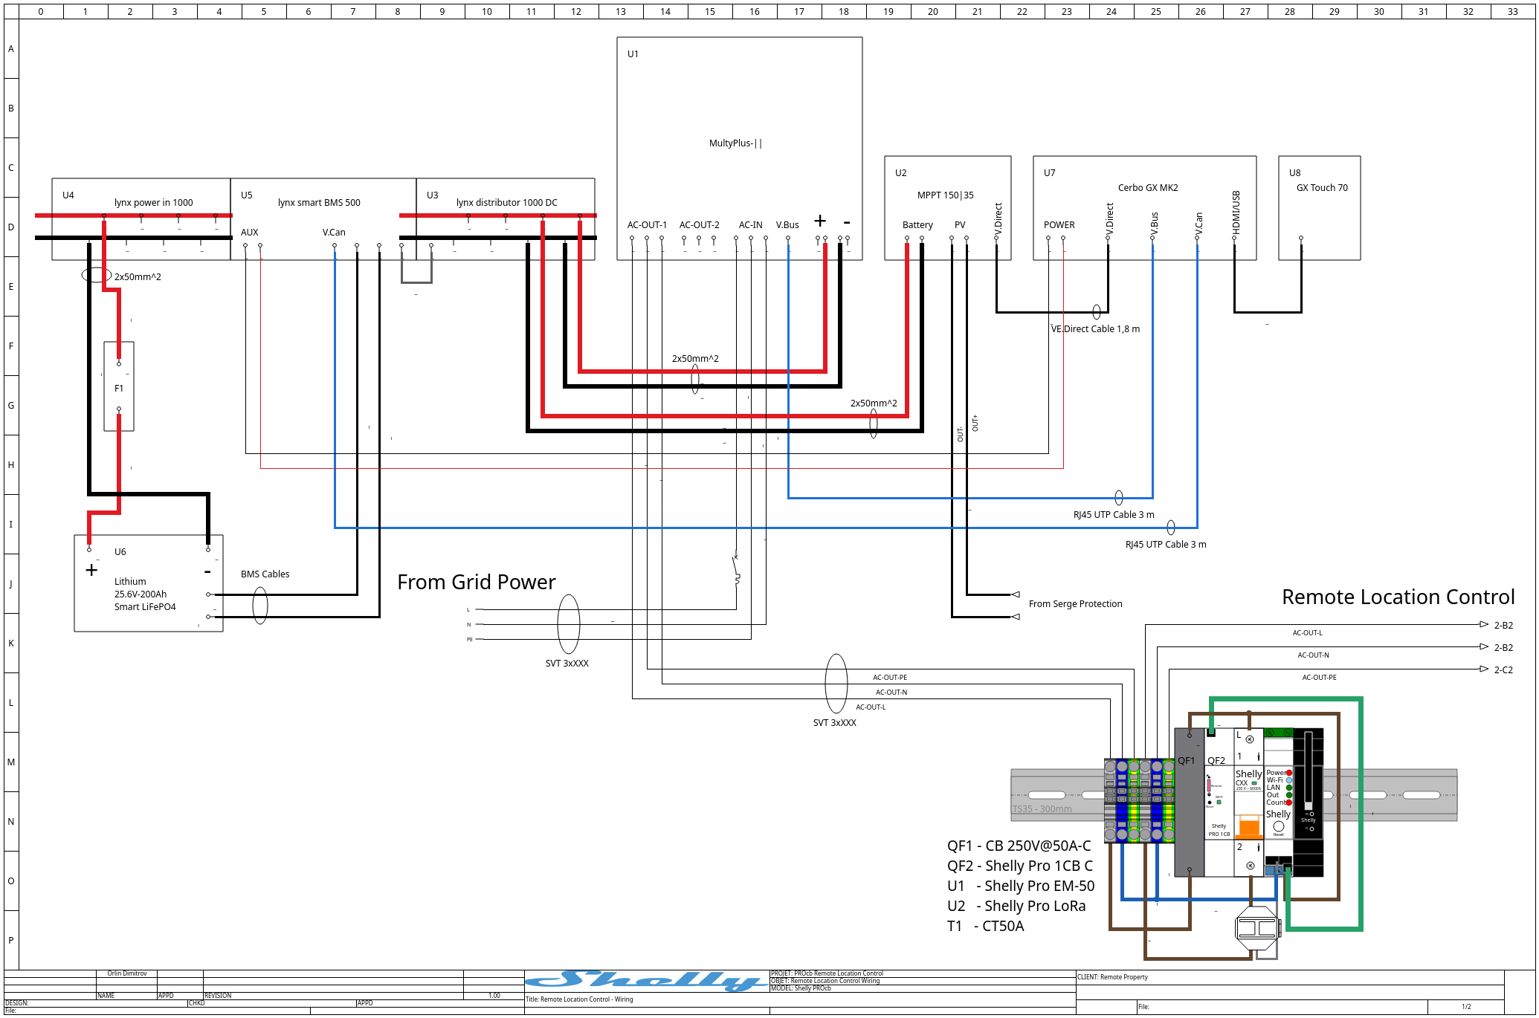Screen dimensions: 1539x1018
Task: Click the U6 battery minus terminal symbol
Action: 207,571
